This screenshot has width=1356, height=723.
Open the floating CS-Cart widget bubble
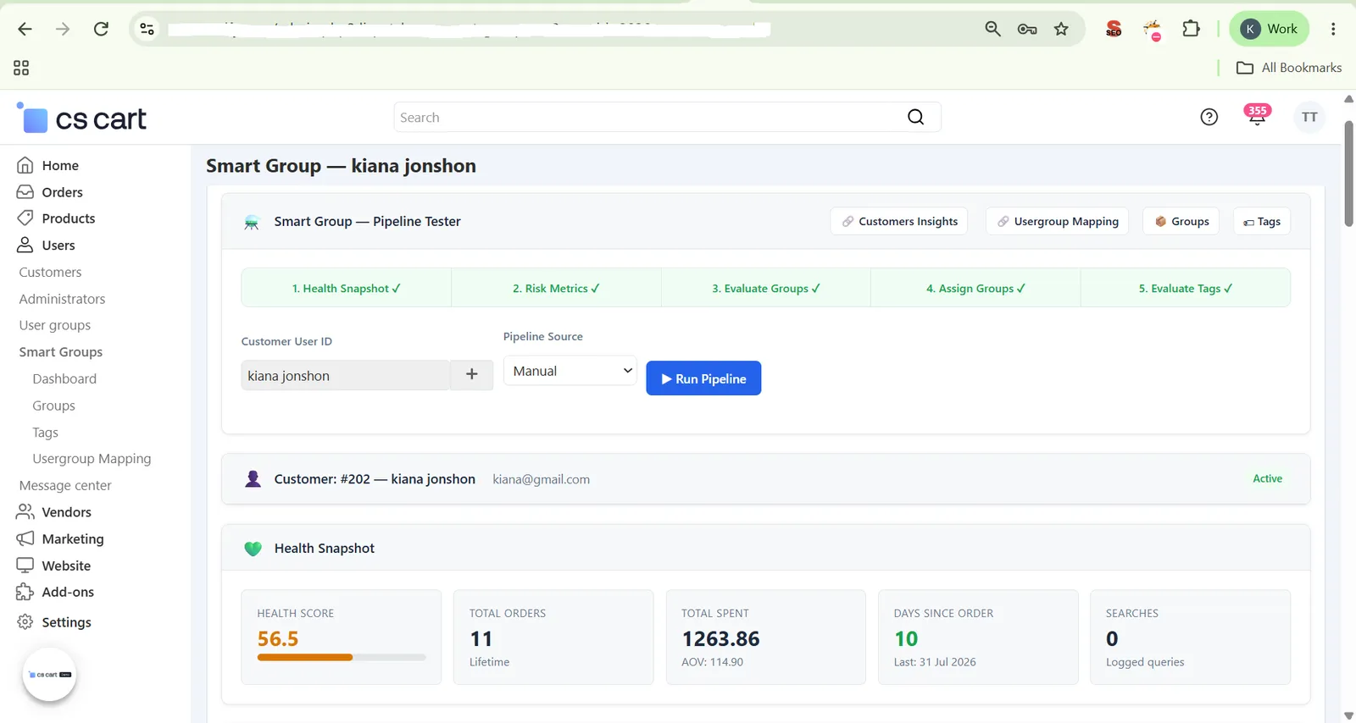click(49, 675)
